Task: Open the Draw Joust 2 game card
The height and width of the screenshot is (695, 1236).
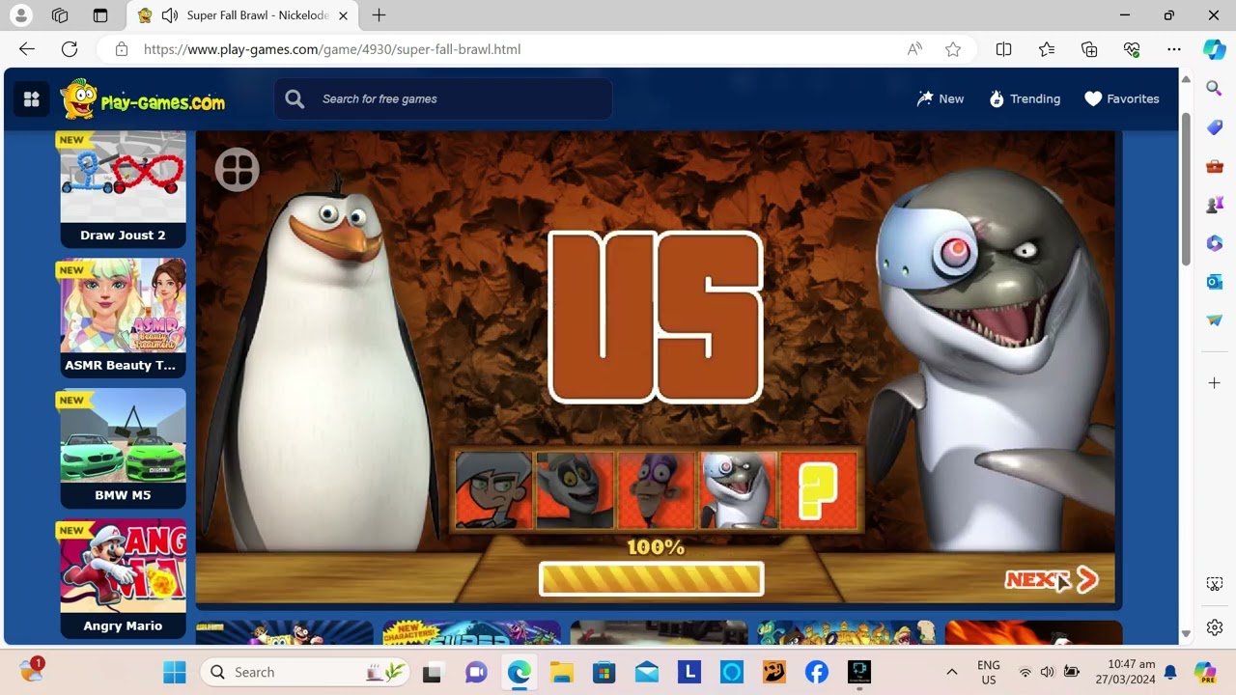Action: pyautogui.click(x=123, y=189)
